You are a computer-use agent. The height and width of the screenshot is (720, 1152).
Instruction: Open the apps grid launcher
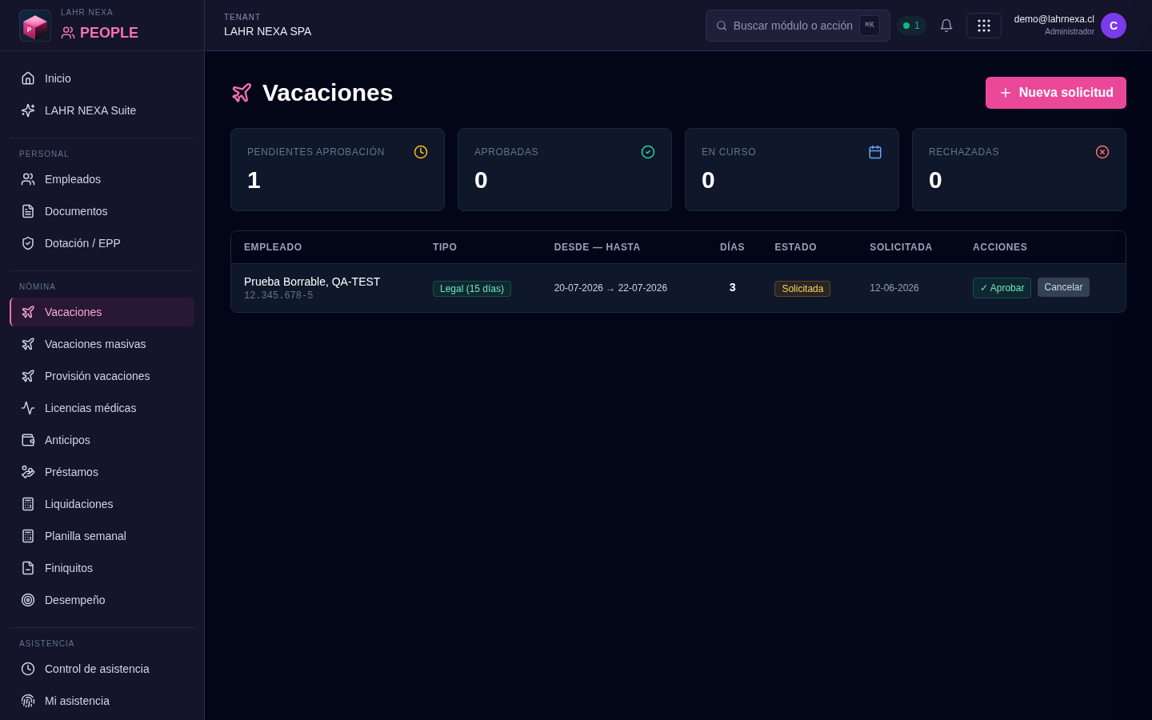pos(984,26)
